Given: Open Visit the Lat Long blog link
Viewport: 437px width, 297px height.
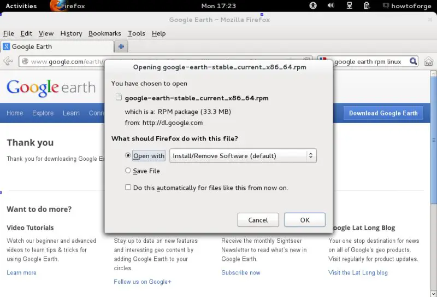Looking at the screenshot, I should point(358,273).
